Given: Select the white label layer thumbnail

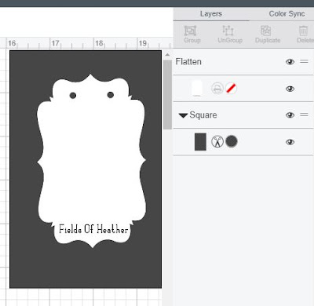Looking at the screenshot, I should 197,89.
